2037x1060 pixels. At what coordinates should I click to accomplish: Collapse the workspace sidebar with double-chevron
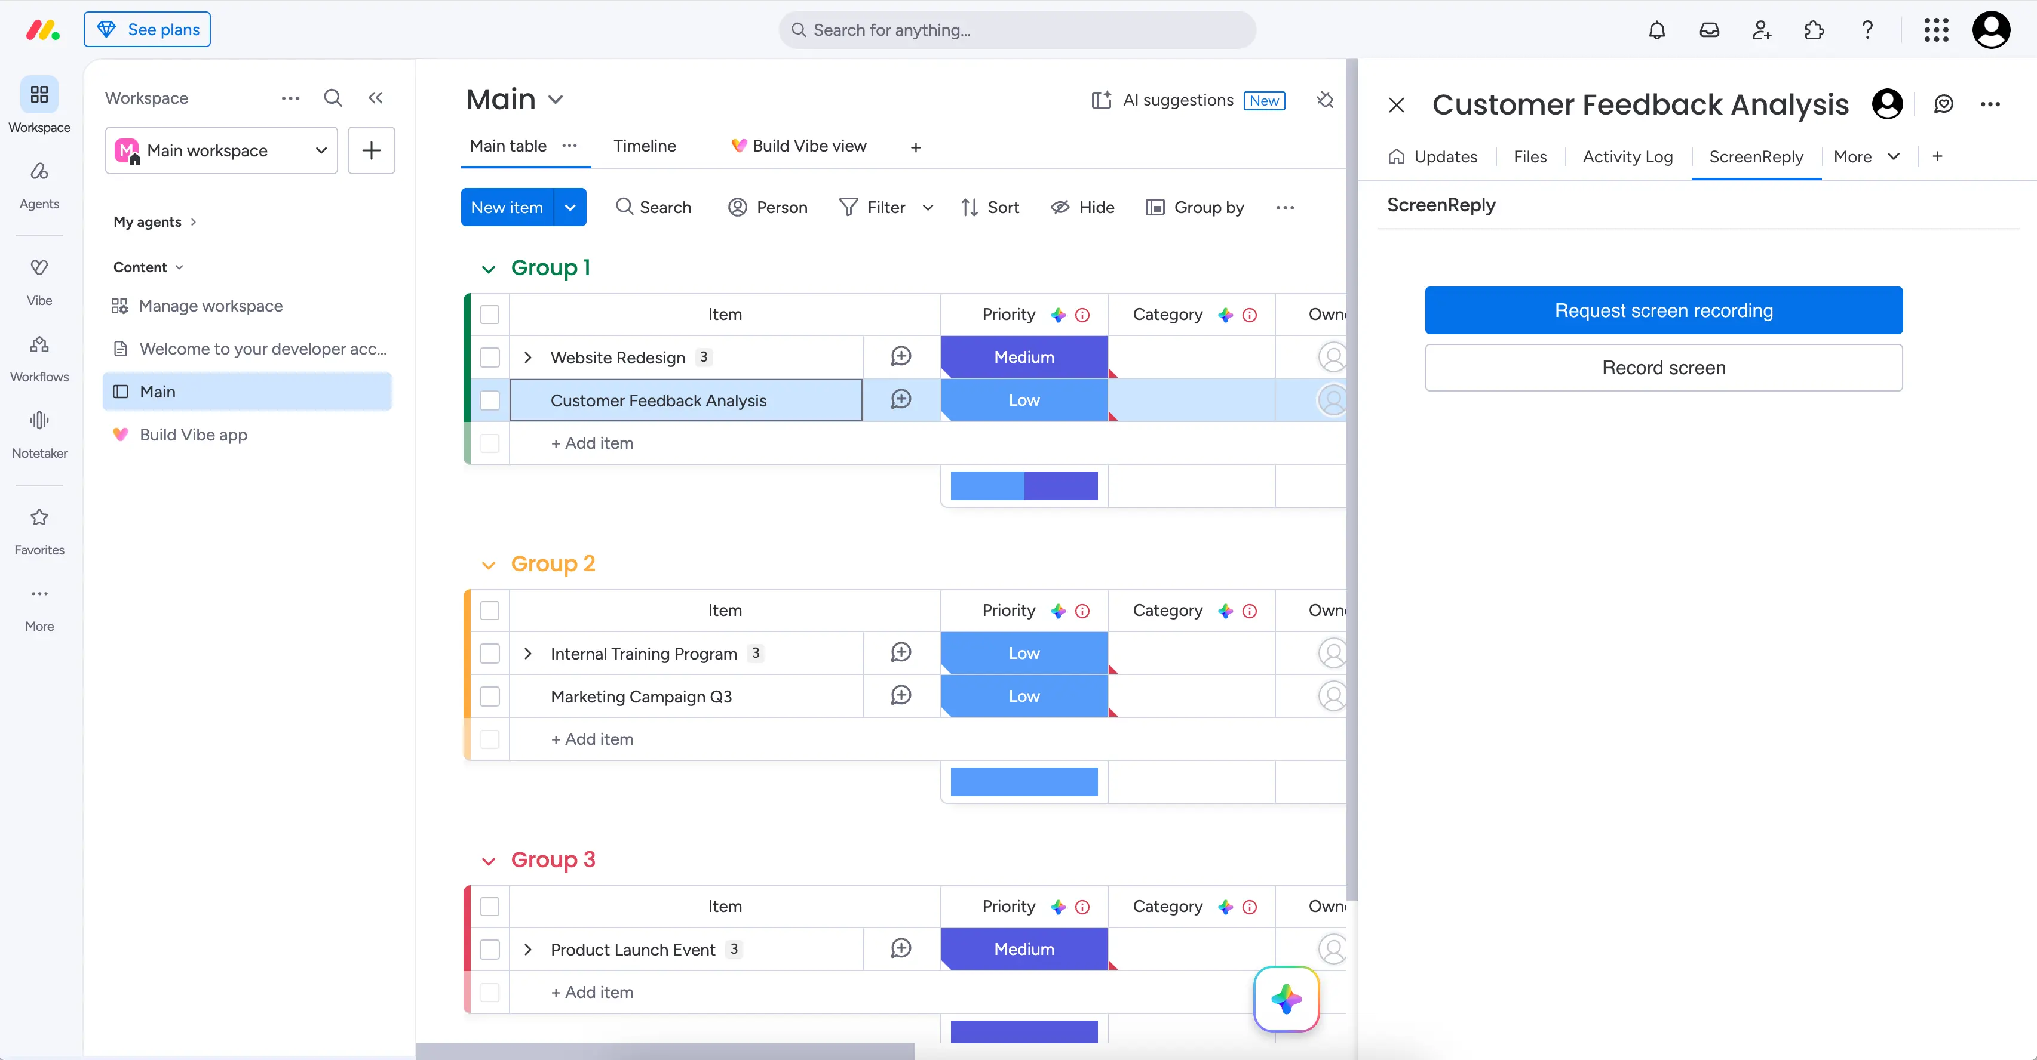click(x=376, y=98)
